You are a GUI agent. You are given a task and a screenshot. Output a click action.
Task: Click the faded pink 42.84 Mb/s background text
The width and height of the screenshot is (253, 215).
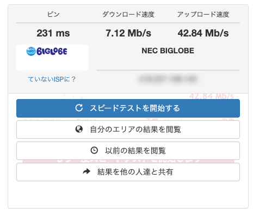tap(212, 96)
